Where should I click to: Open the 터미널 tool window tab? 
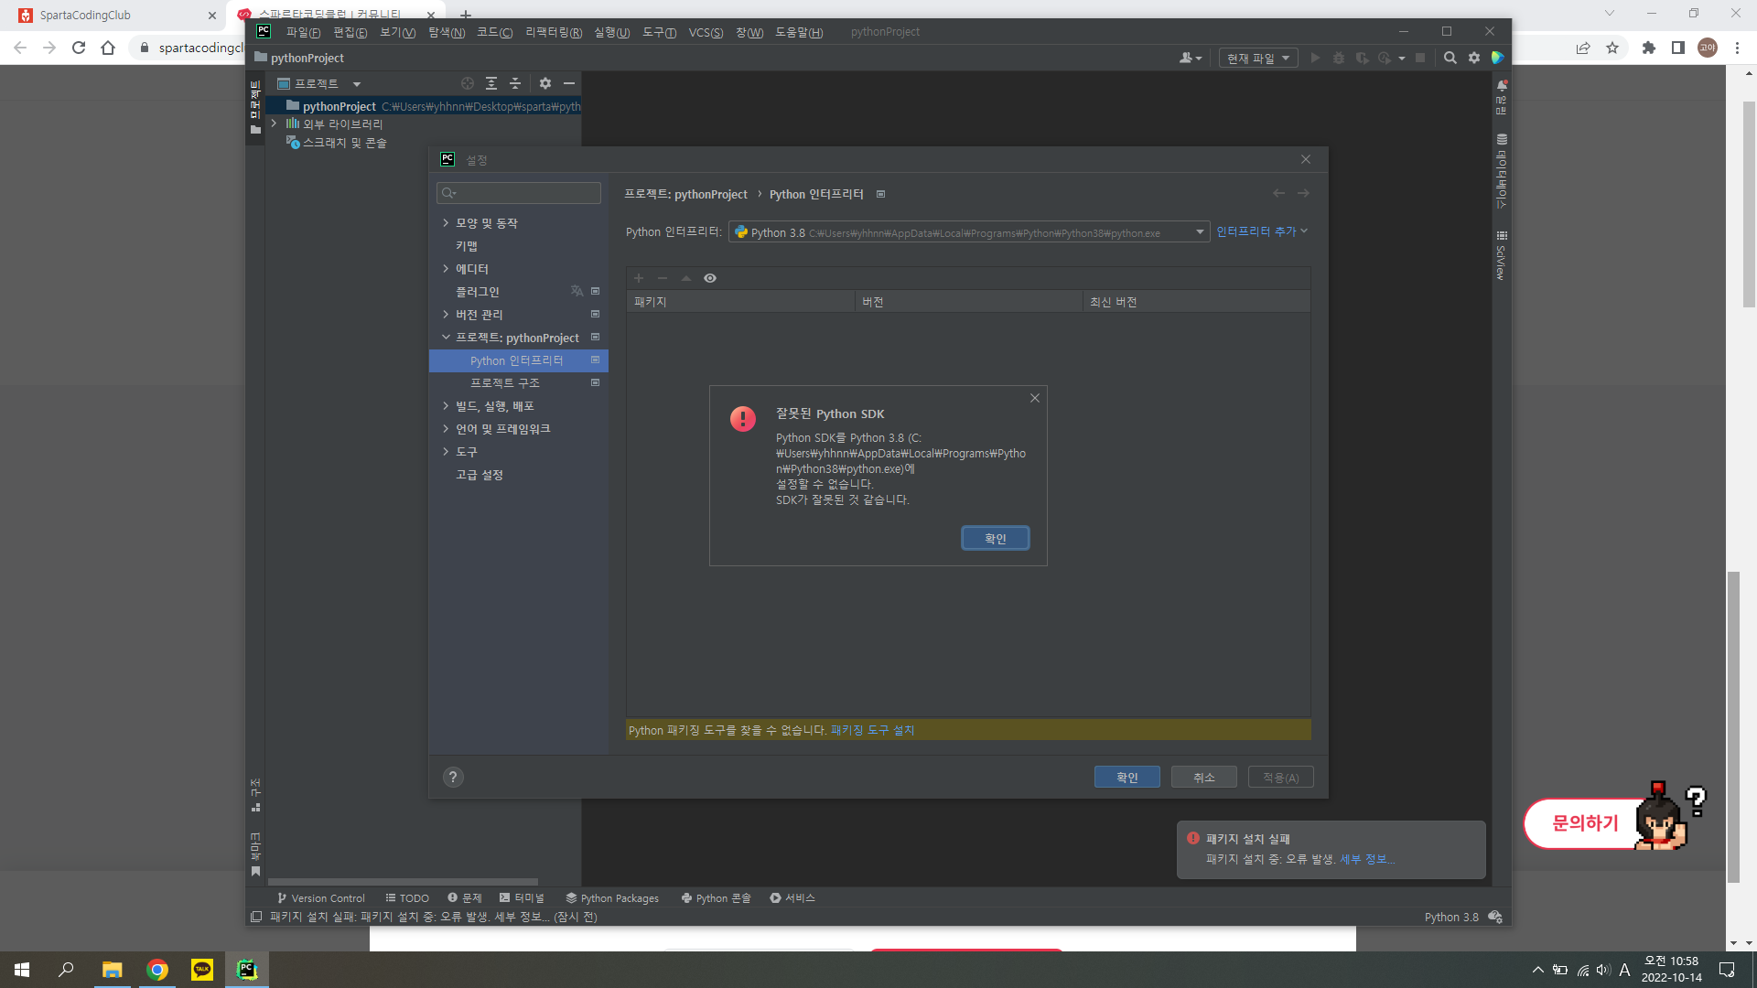[522, 898]
